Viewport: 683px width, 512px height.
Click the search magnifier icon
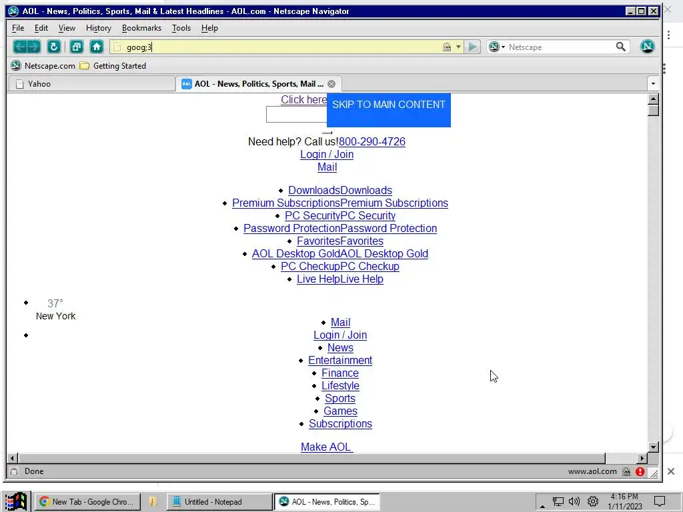click(621, 47)
